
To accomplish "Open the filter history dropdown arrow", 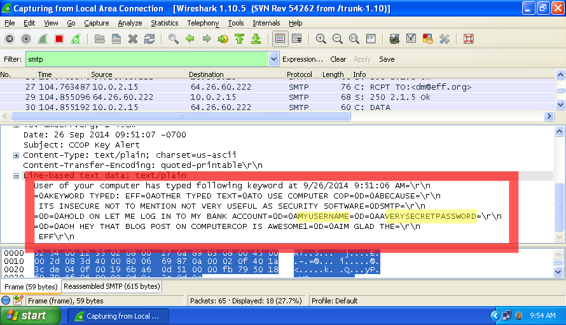I will tap(273, 59).
